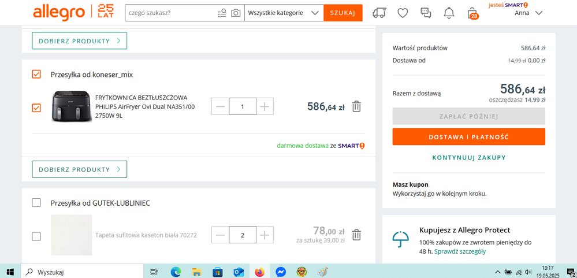Delete the Philips AirFryer from cart

(356, 106)
